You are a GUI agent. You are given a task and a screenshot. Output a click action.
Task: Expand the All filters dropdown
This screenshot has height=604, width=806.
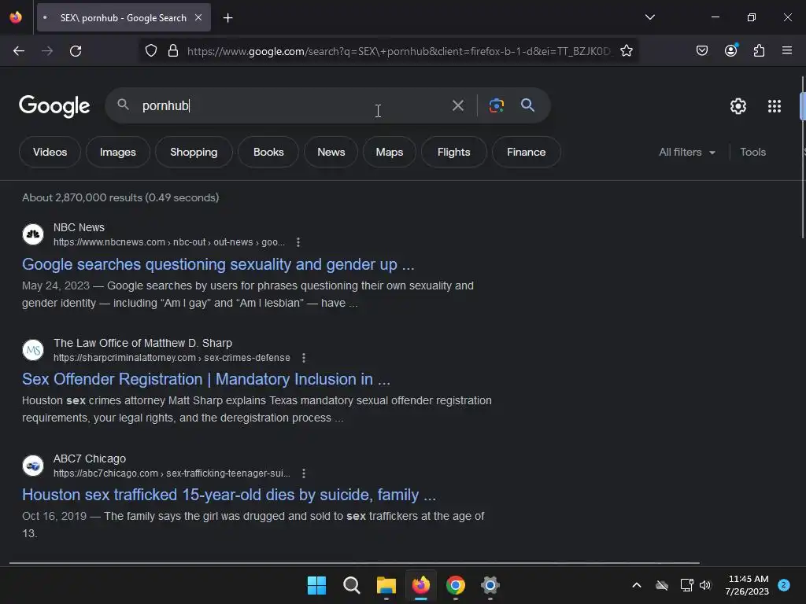tap(687, 152)
